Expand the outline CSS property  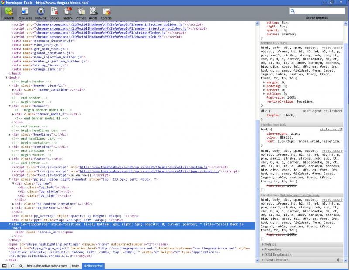pyautogui.click(x=264, y=94)
